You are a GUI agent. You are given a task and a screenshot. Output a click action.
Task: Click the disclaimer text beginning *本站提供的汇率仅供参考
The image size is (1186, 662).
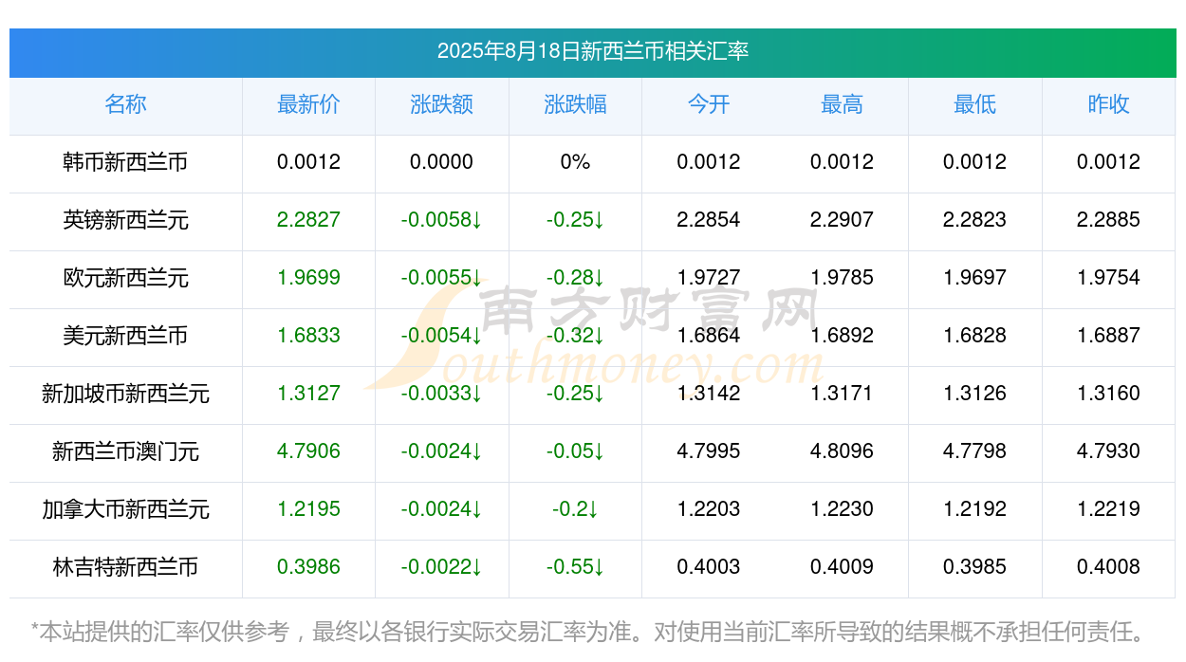(590, 631)
